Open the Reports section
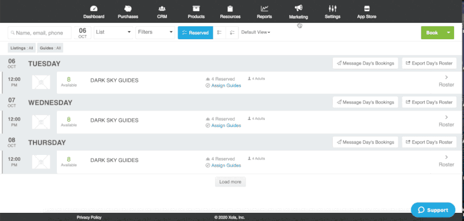Screen dimensions: 464x221 (x=264, y=12)
